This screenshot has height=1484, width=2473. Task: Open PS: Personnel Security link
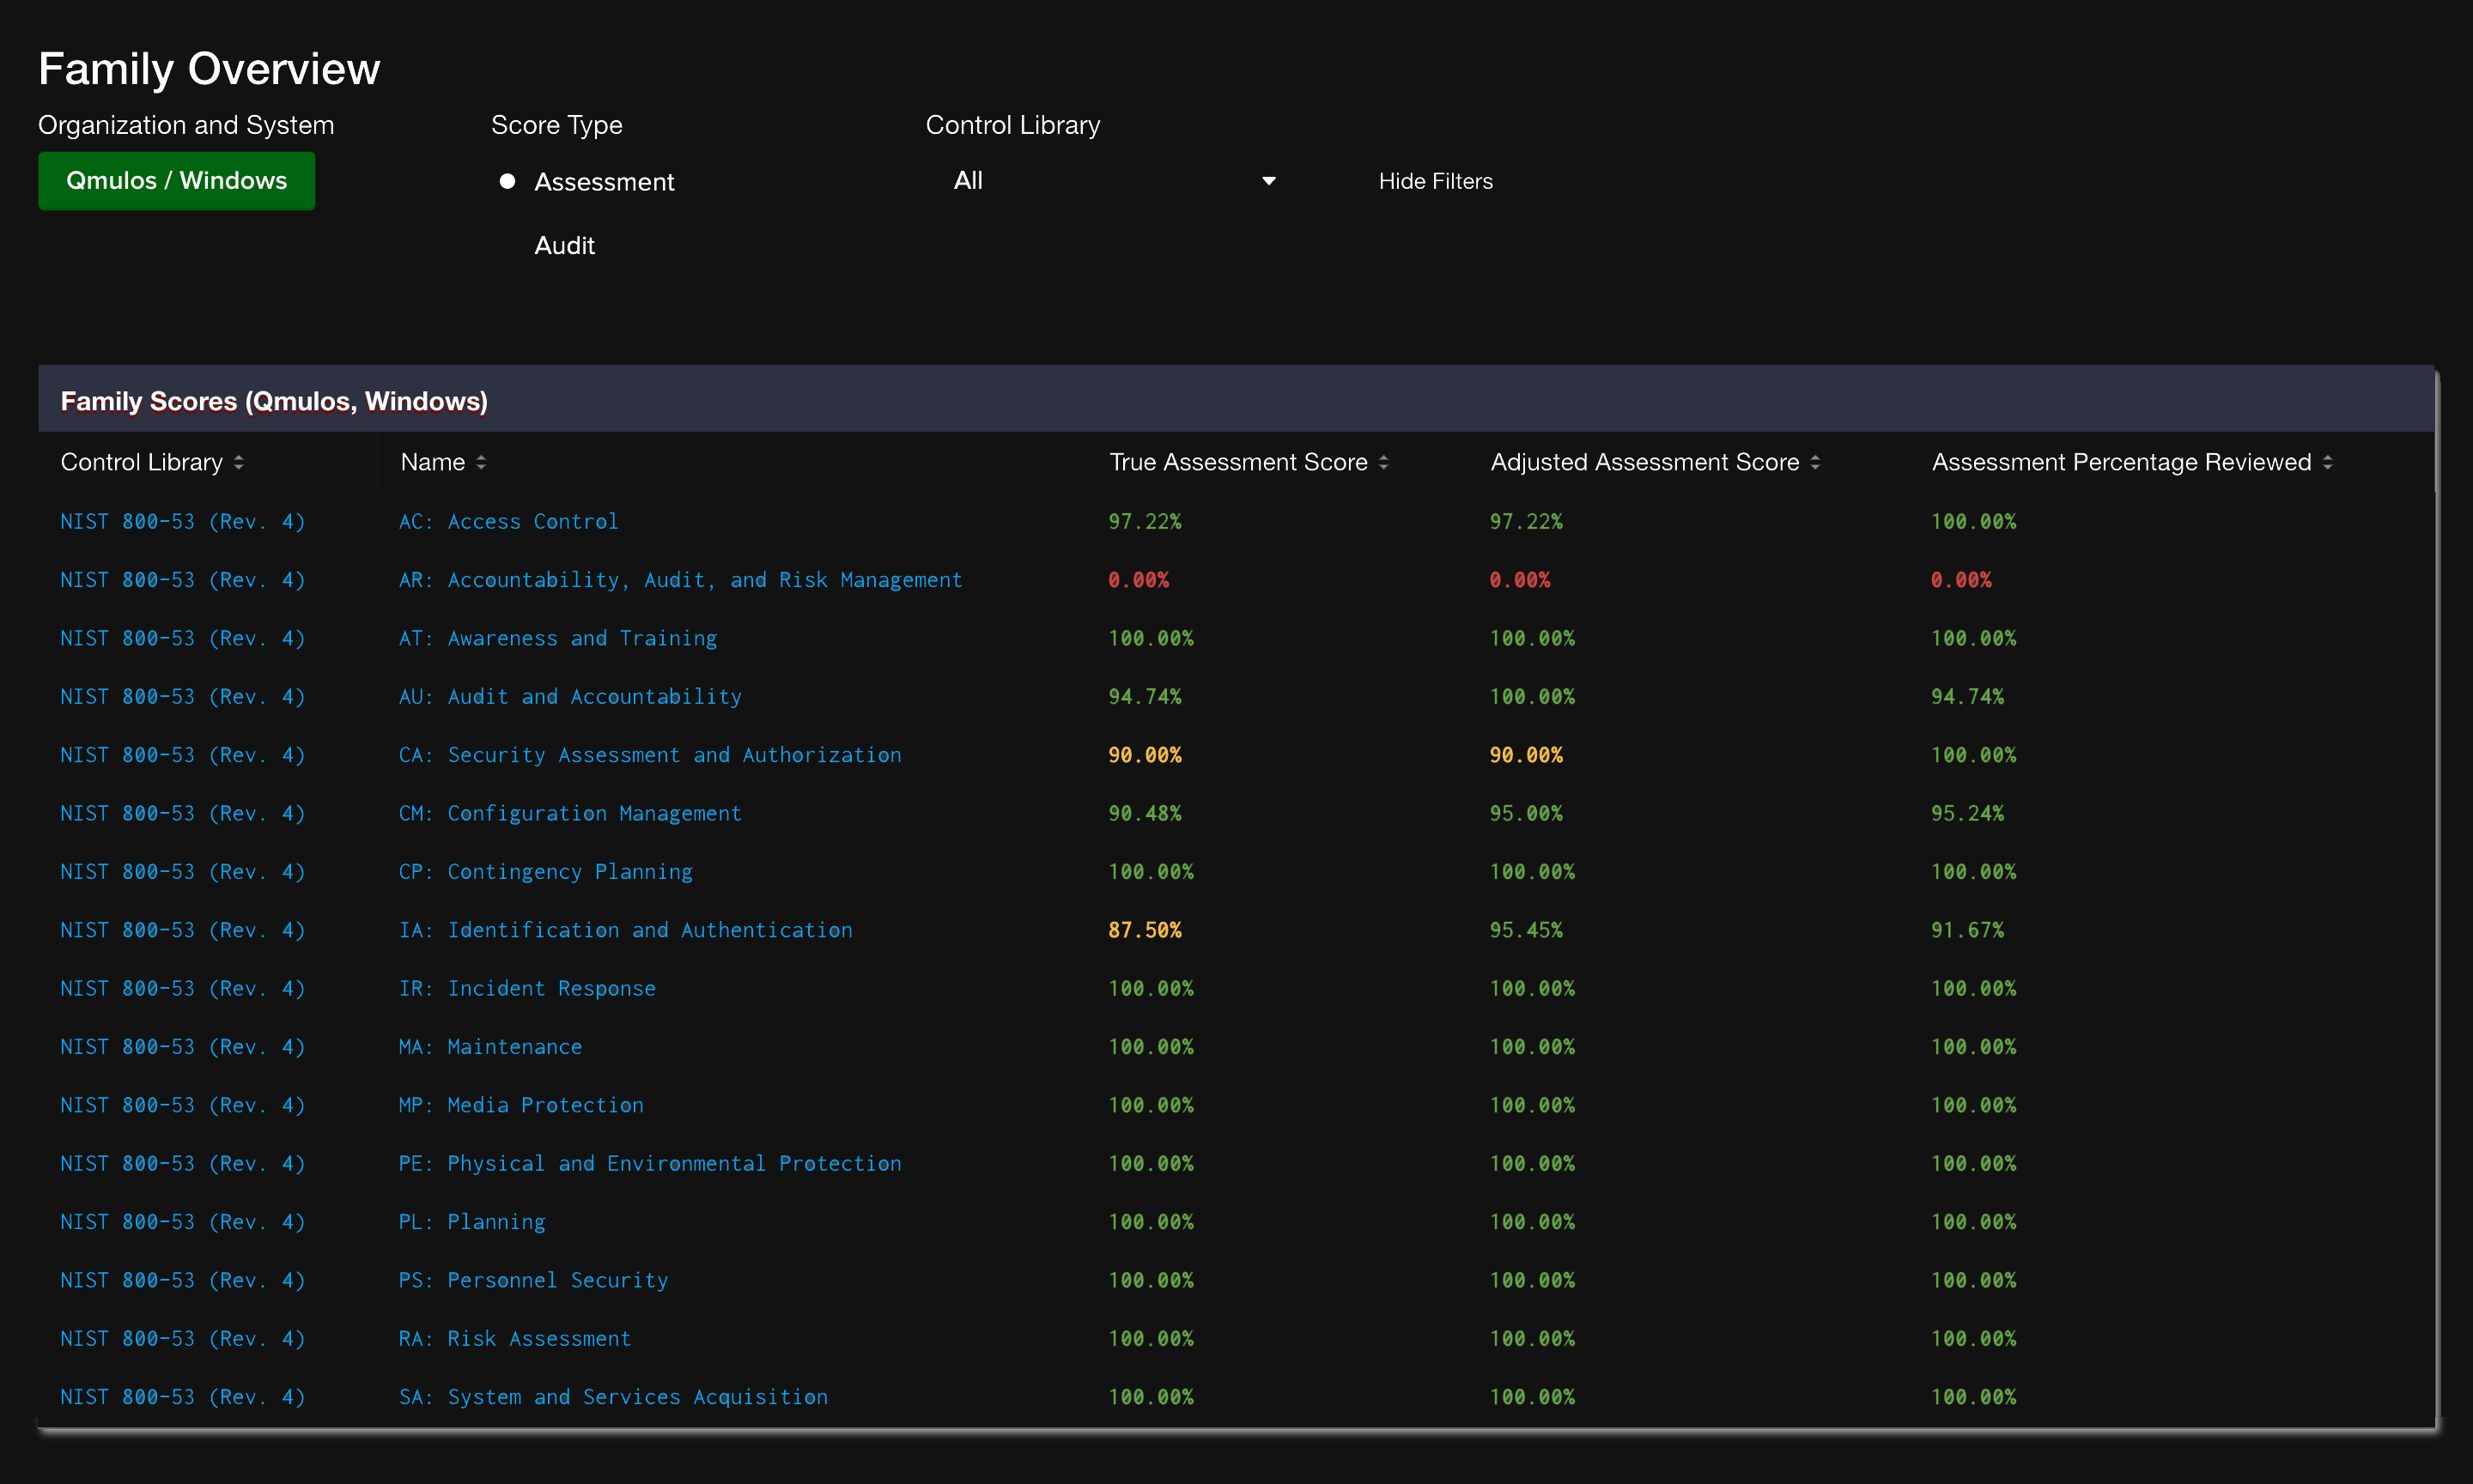tap(533, 1280)
